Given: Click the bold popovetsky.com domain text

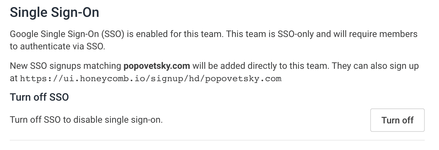Looking at the screenshot, I should click(157, 66).
